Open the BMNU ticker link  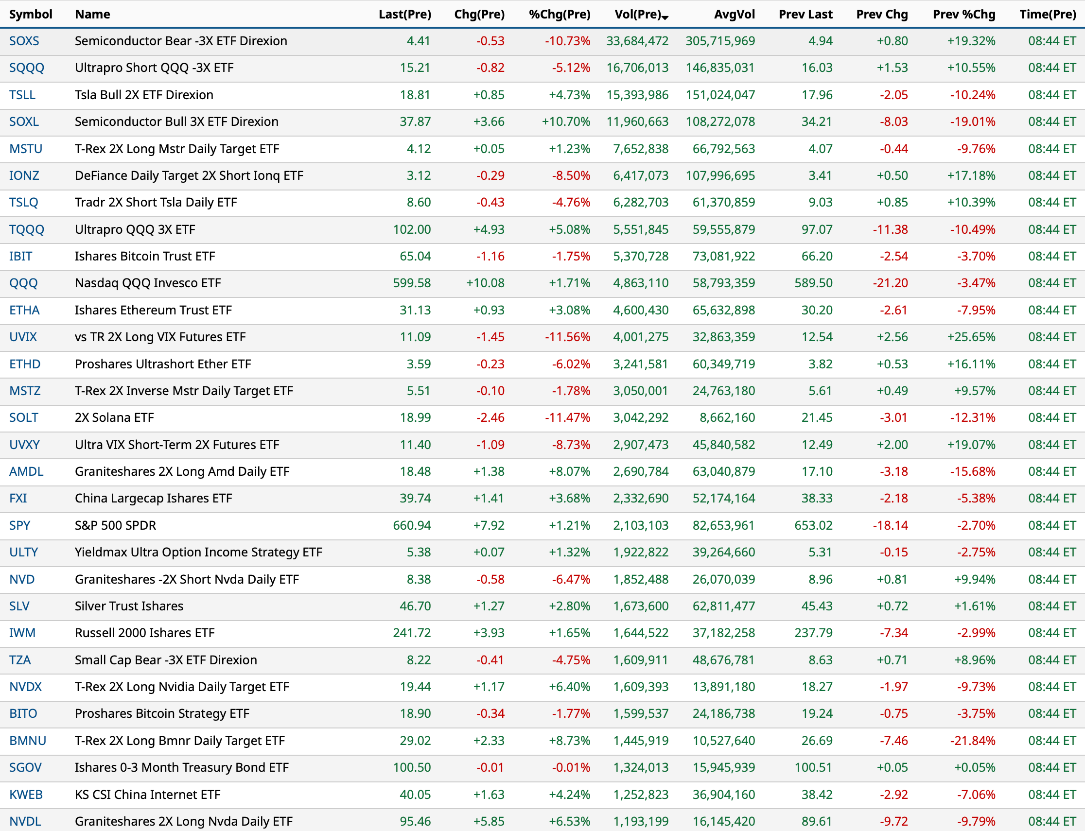[27, 741]
